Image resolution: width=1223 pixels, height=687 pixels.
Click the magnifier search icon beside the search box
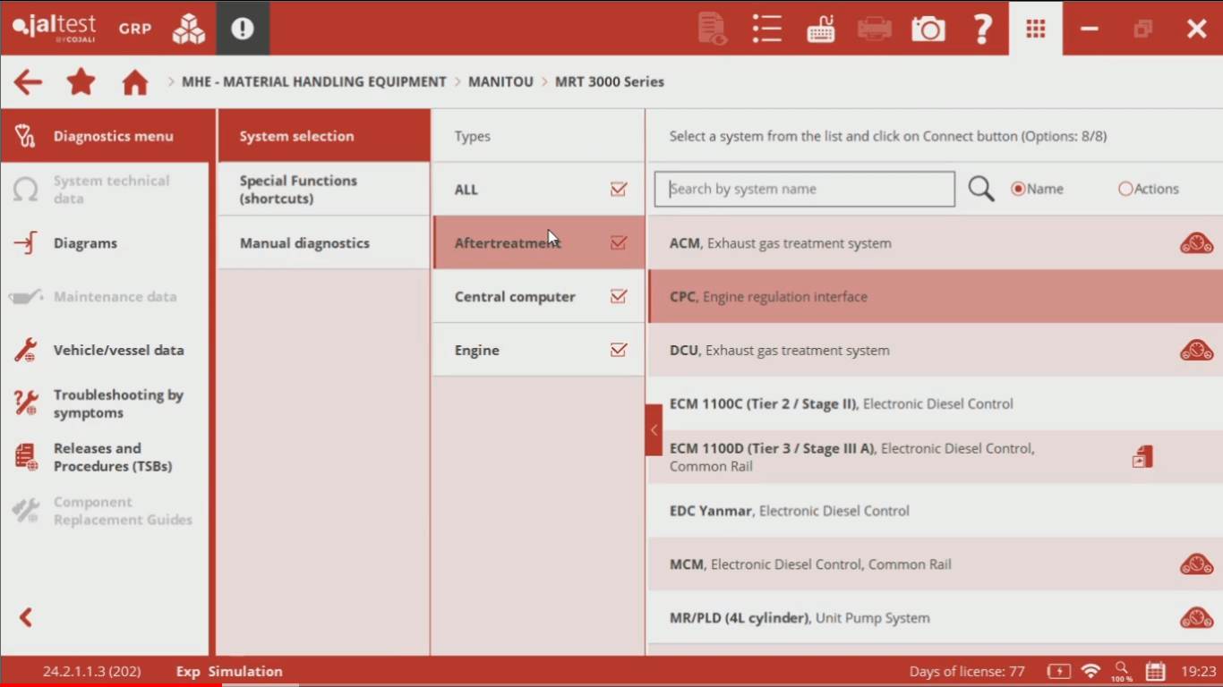click(981, 189)
